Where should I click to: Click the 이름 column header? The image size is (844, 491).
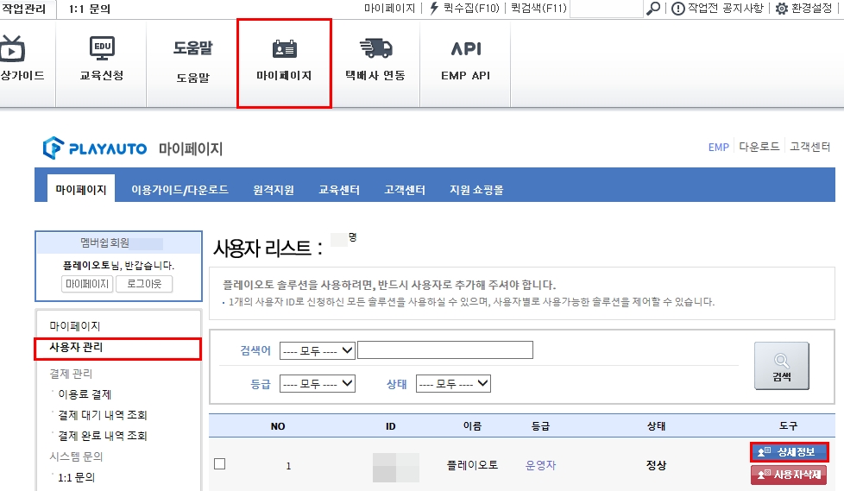point(472,426)
